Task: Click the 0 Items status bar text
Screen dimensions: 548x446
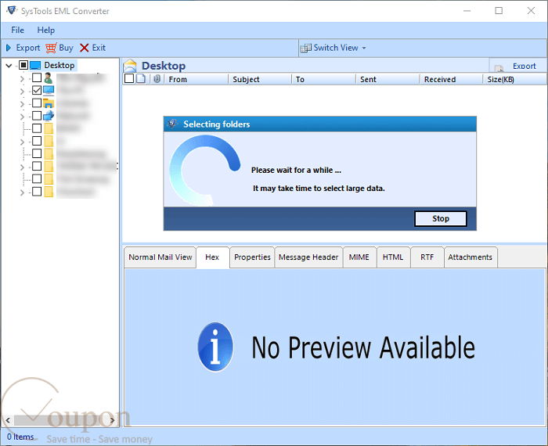Action: (x=20, y=437)
